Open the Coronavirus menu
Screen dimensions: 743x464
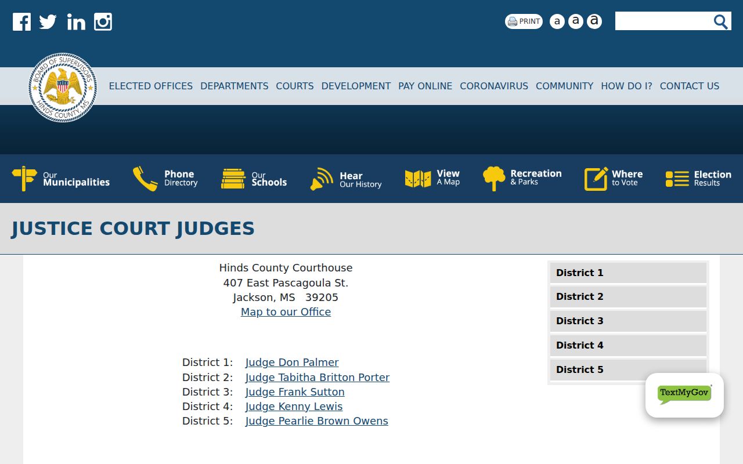coord(494,86)
